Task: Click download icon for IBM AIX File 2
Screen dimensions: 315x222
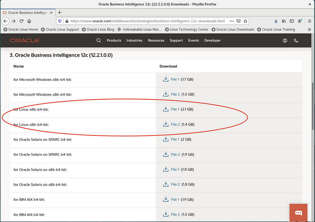Action: 166,214
